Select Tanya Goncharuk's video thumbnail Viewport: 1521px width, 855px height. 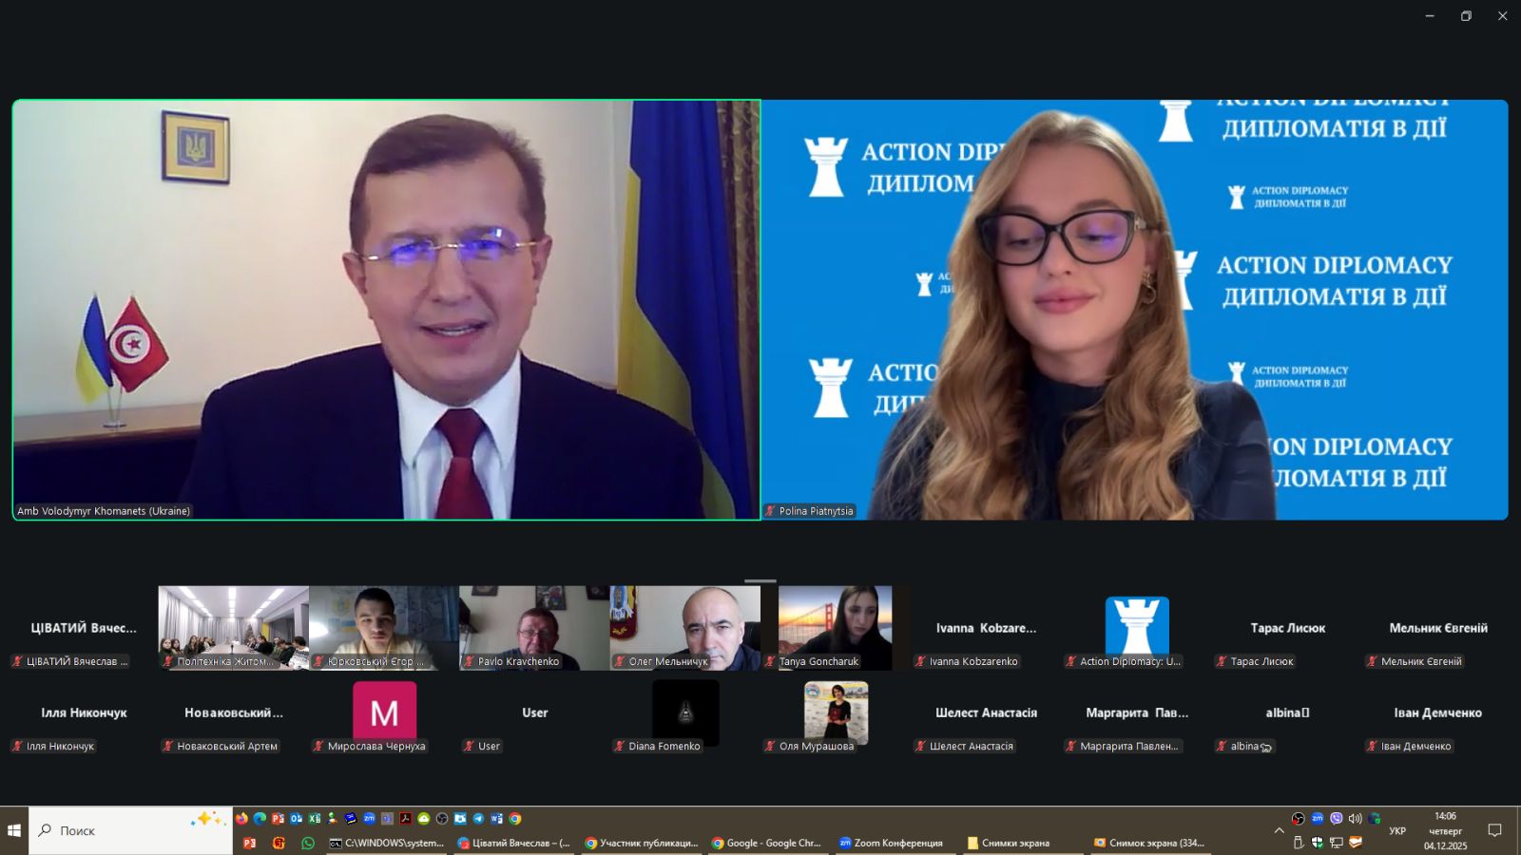click(x=836, y=628)
